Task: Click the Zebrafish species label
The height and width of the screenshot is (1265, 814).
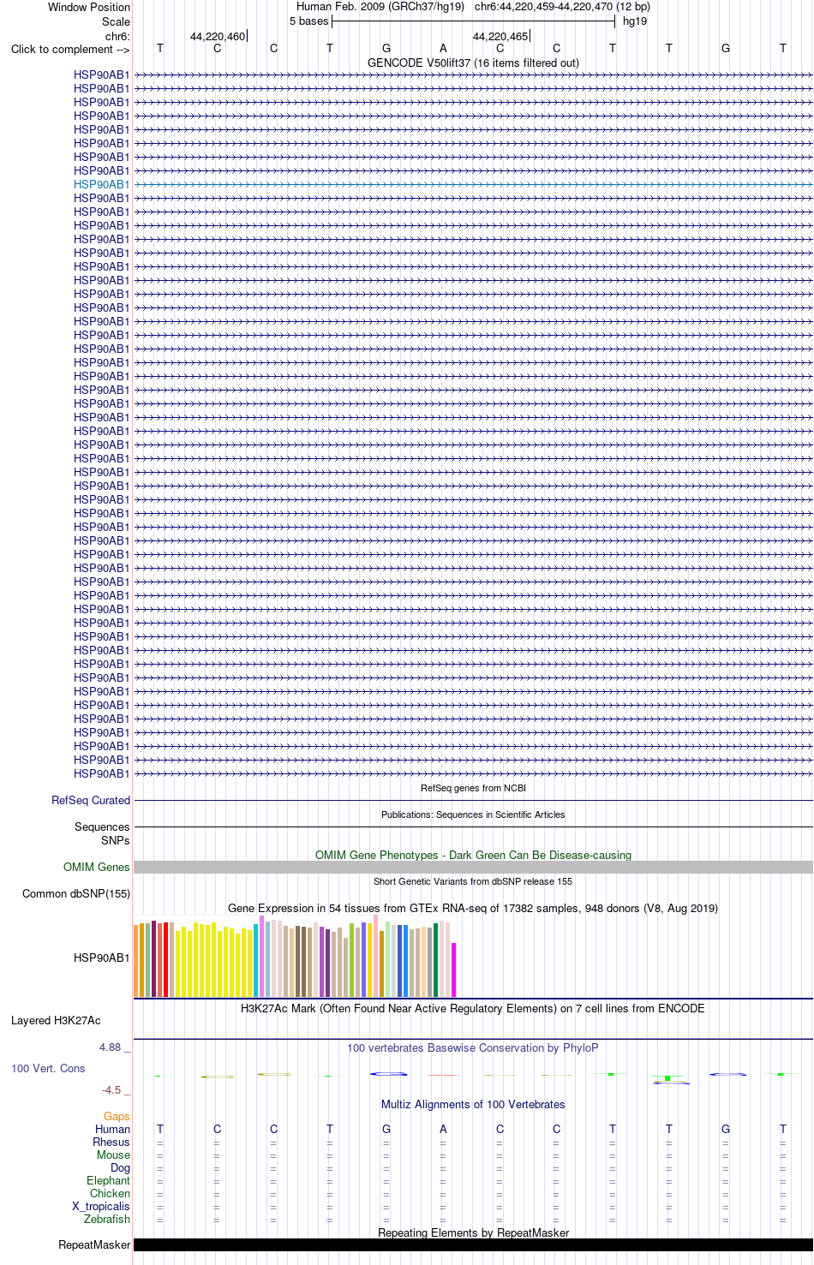Action: click(107, 1219)
